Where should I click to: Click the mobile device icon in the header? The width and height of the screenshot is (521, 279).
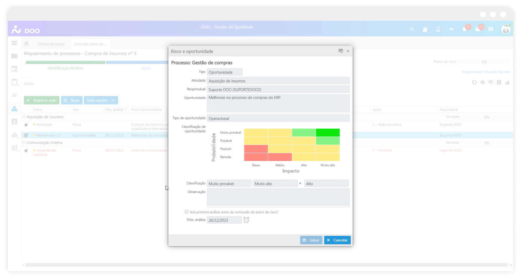(438, 29)
